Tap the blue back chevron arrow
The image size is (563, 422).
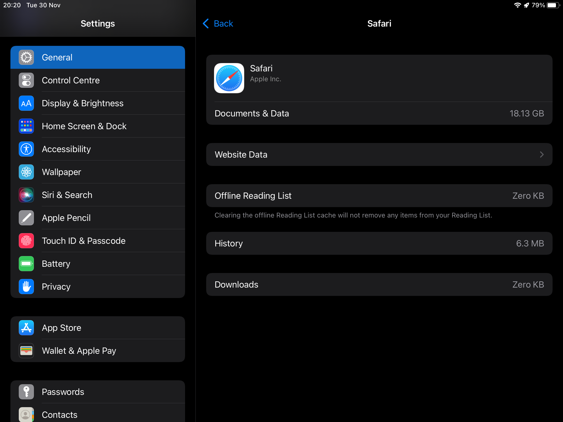tap(206, 23)
